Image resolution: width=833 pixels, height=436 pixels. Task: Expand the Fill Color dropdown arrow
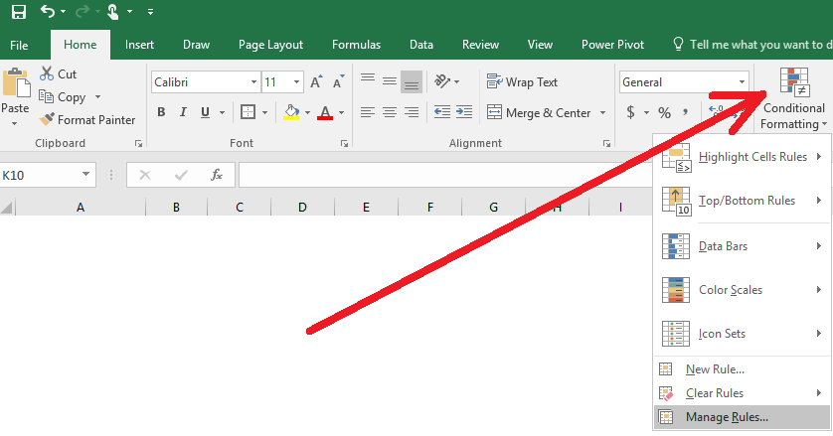[x=307, y=112]
